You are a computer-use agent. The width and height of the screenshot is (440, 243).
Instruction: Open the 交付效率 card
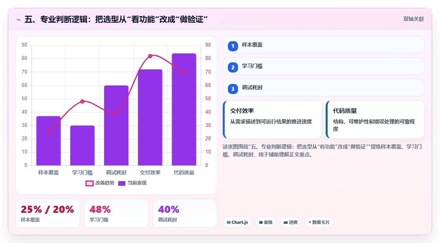(272, 120)
